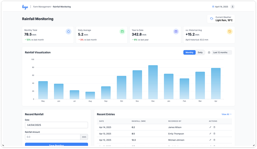This screenshot has width=257, height=149.
Task: Click the site logo in the header
Action: click(x=25, y=7)
